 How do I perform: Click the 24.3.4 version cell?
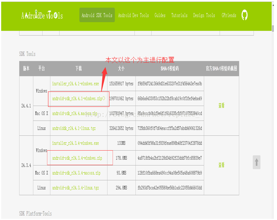click(26, 166)
